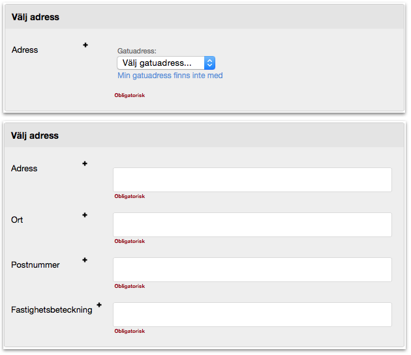
Task: Click plus icon beside Adress label above Ort
Action: coord(85,163)
